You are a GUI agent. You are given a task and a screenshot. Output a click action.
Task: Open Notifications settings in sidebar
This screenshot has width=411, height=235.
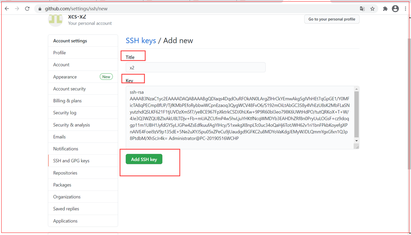click(x=83, y=149)
